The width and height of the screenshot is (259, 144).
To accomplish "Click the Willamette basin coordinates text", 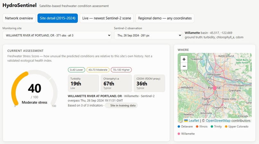I will (209, 33).
